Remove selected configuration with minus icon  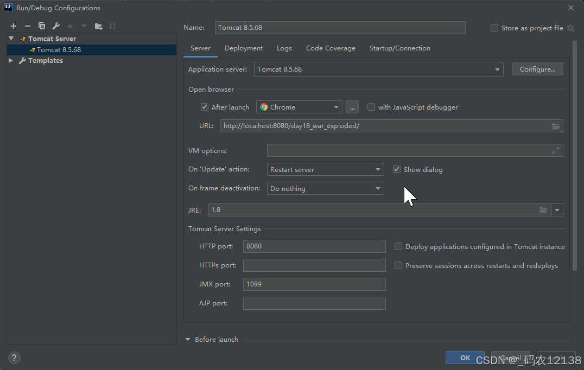pos(28,26)
